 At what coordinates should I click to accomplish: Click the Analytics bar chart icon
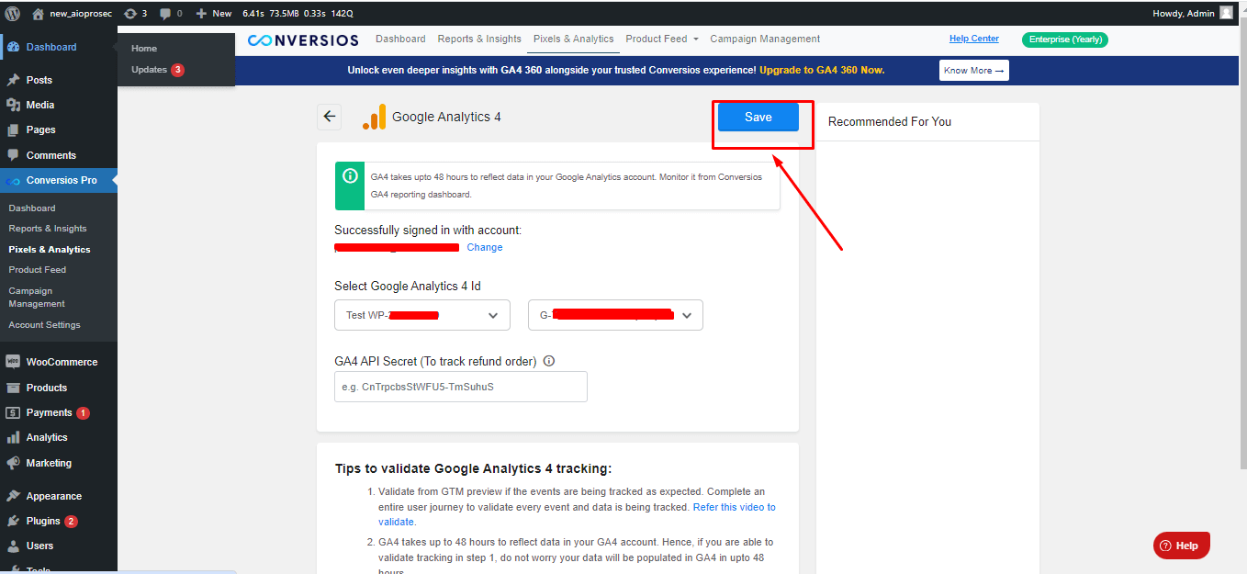pos(13,437)
